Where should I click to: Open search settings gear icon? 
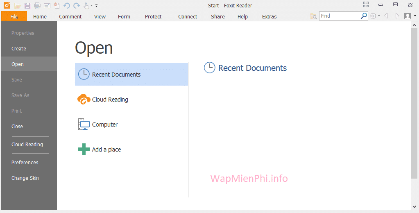pos(373,16)
